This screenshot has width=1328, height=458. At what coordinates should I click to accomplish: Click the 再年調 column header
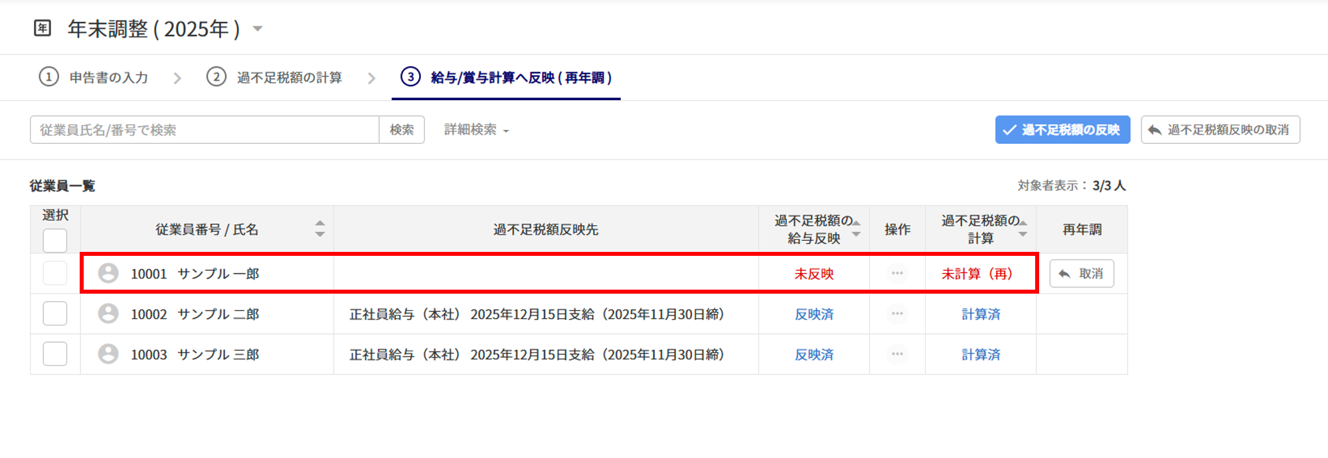1082,229
